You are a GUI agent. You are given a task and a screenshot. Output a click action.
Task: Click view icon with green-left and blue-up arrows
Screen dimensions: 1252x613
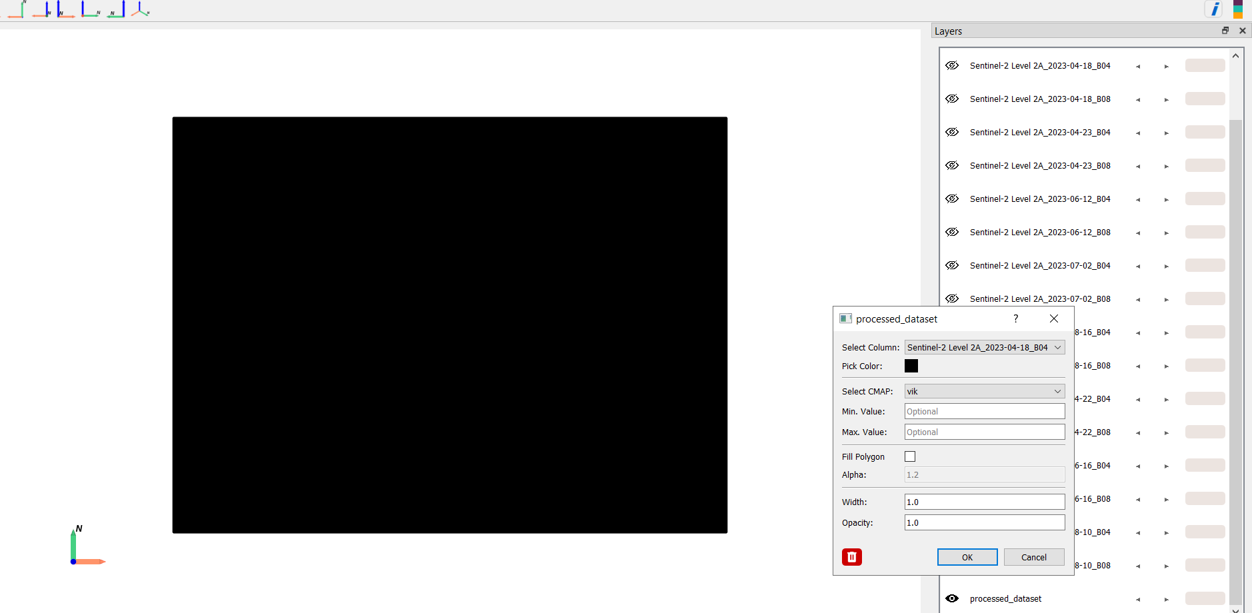tap(116, 9)
